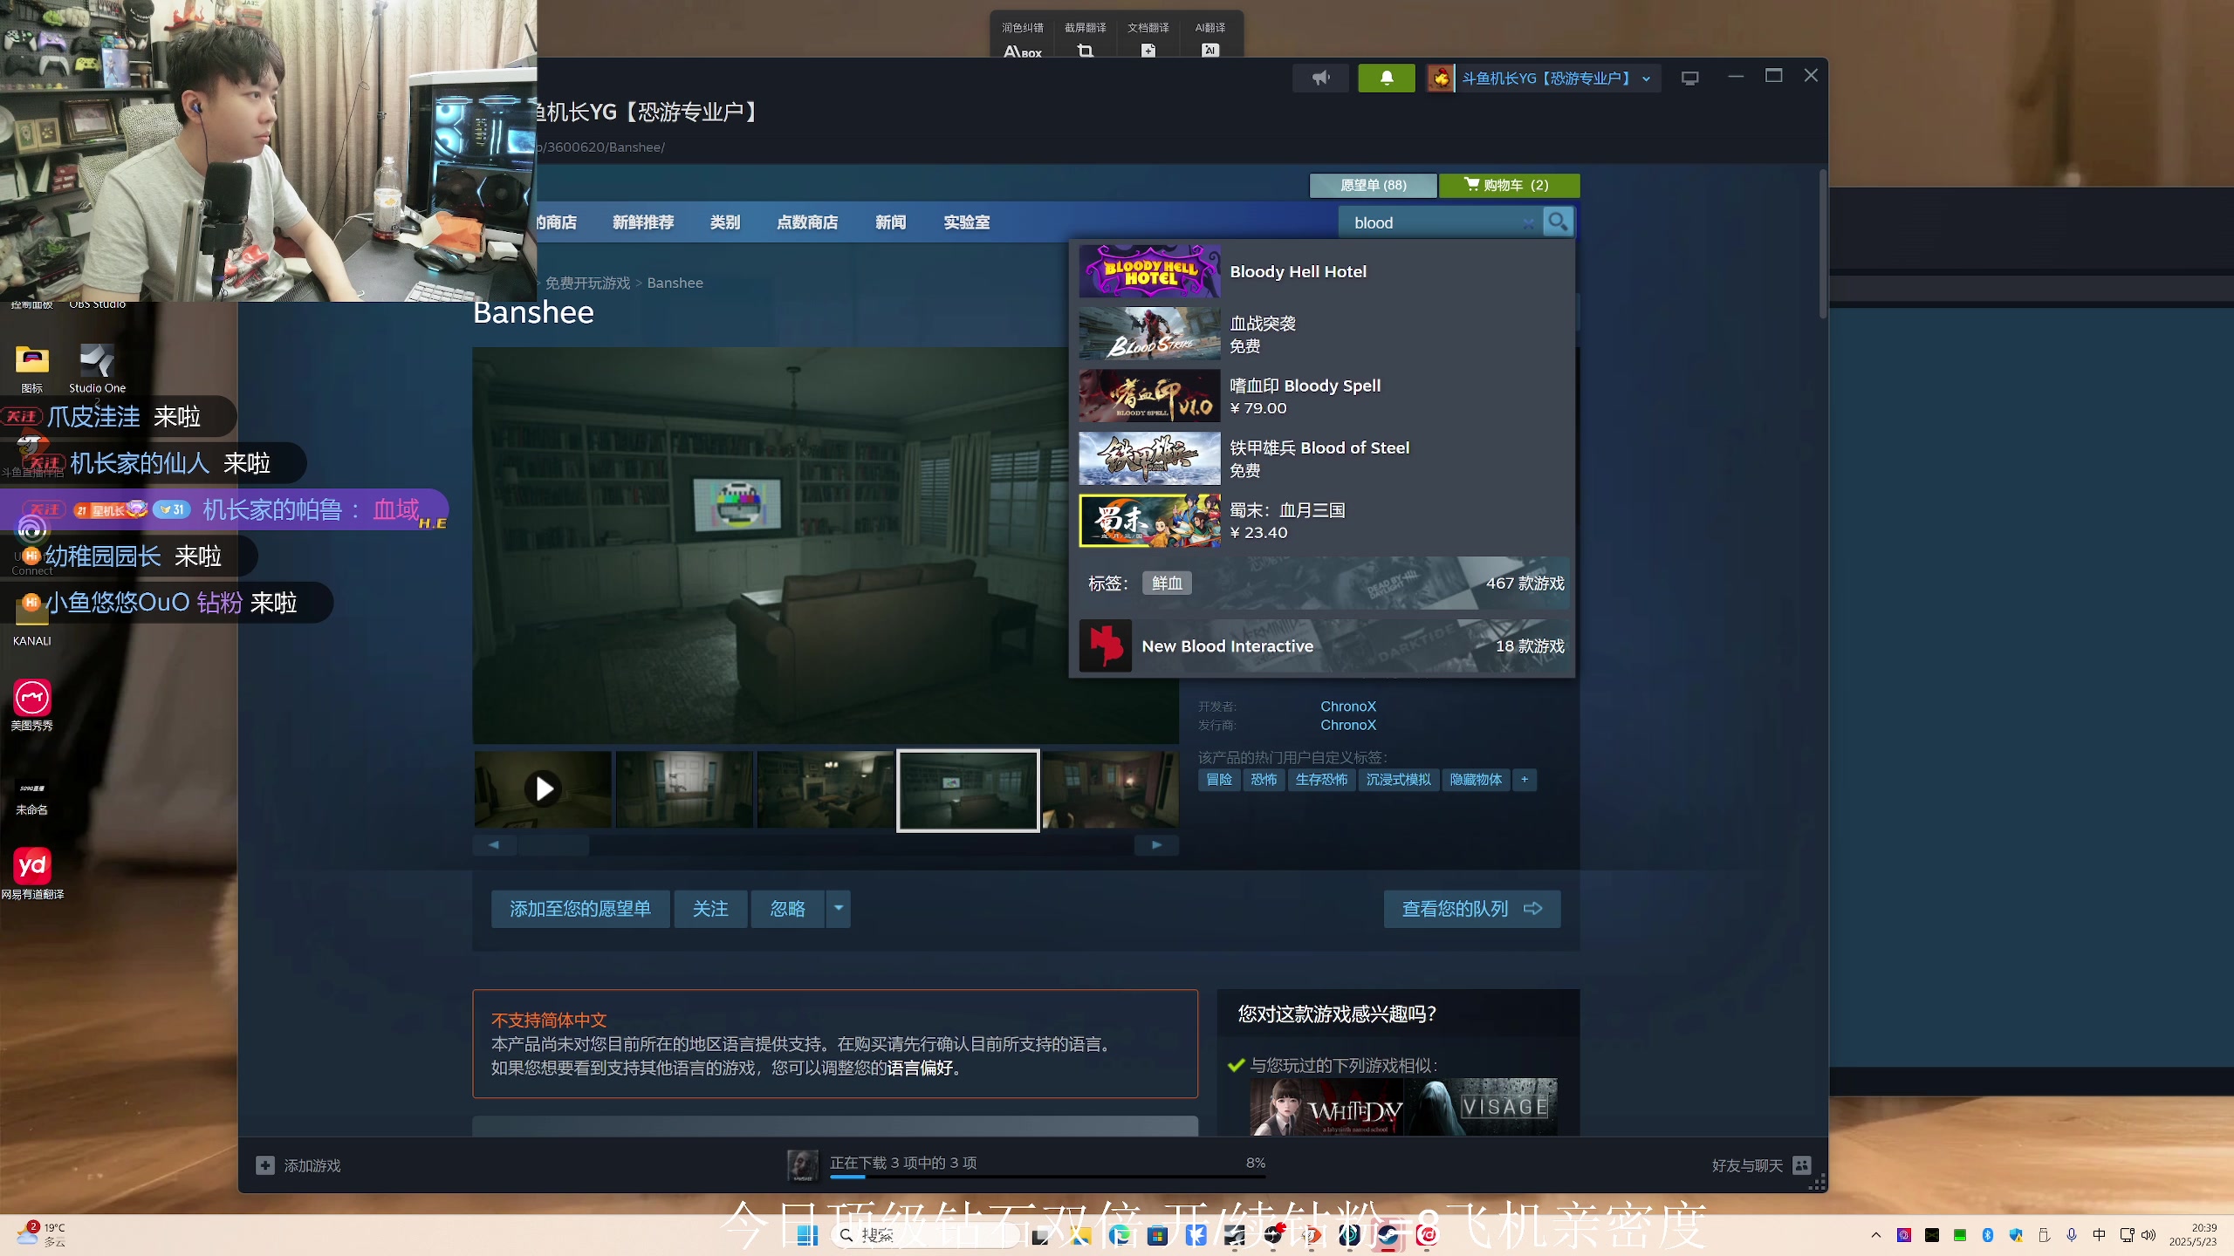2234x1256 pixels.
Task: Open the 实验室 tab
Action: pos(967,222)
